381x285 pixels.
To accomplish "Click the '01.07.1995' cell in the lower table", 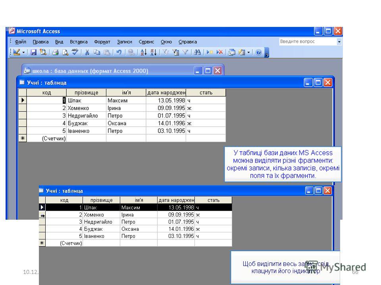I will click(x=176, y=222).
